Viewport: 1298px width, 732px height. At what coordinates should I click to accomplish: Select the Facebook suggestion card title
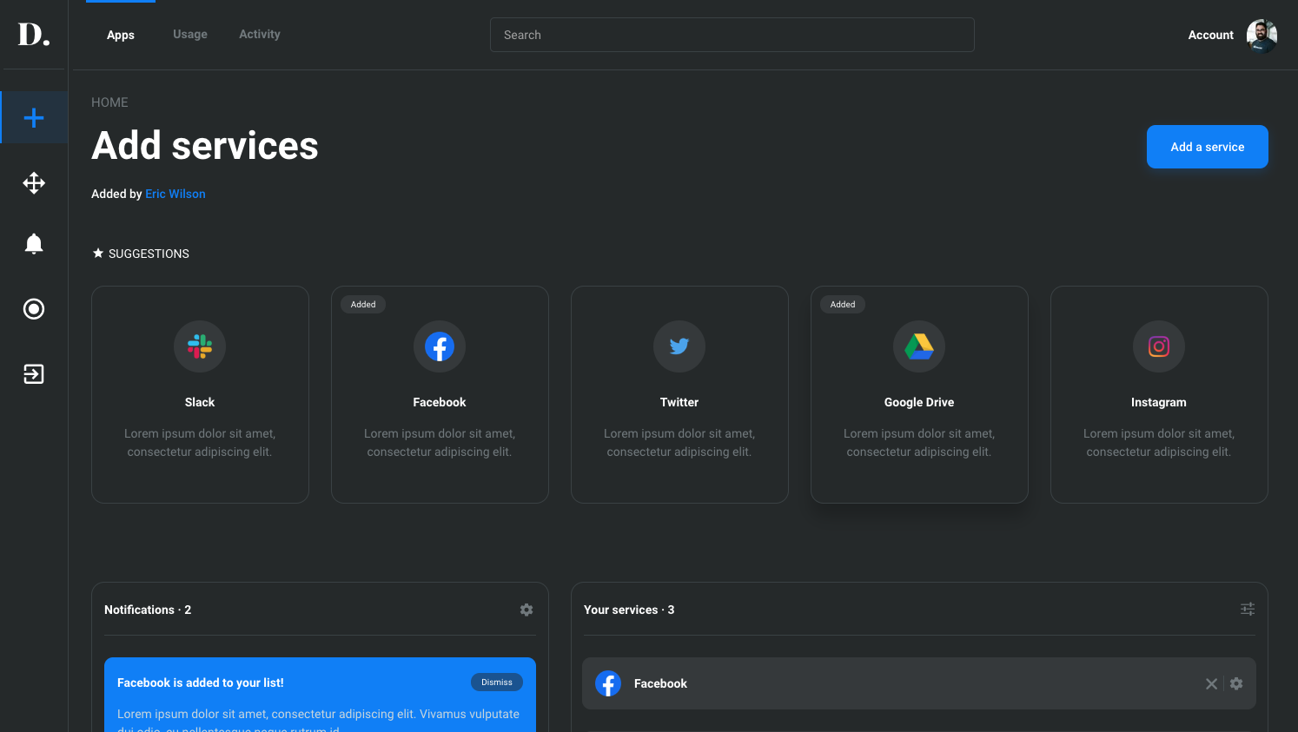pyautogui.click(x=440, y=403)
